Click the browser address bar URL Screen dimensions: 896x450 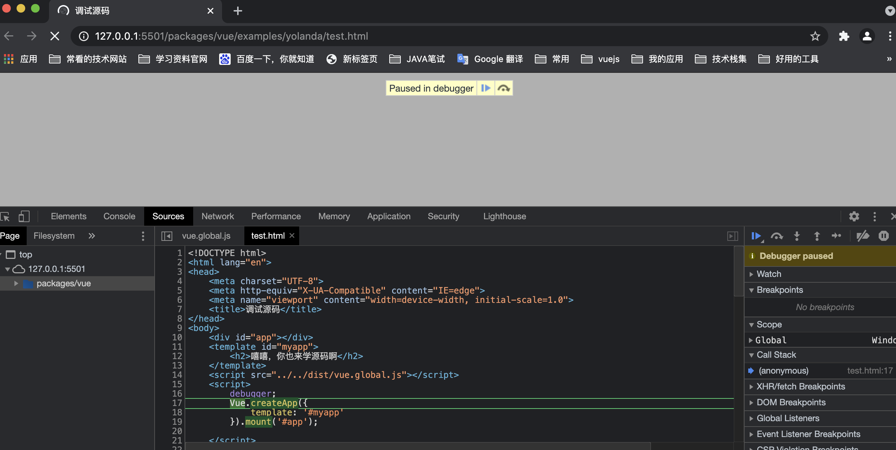coord(231,36)
